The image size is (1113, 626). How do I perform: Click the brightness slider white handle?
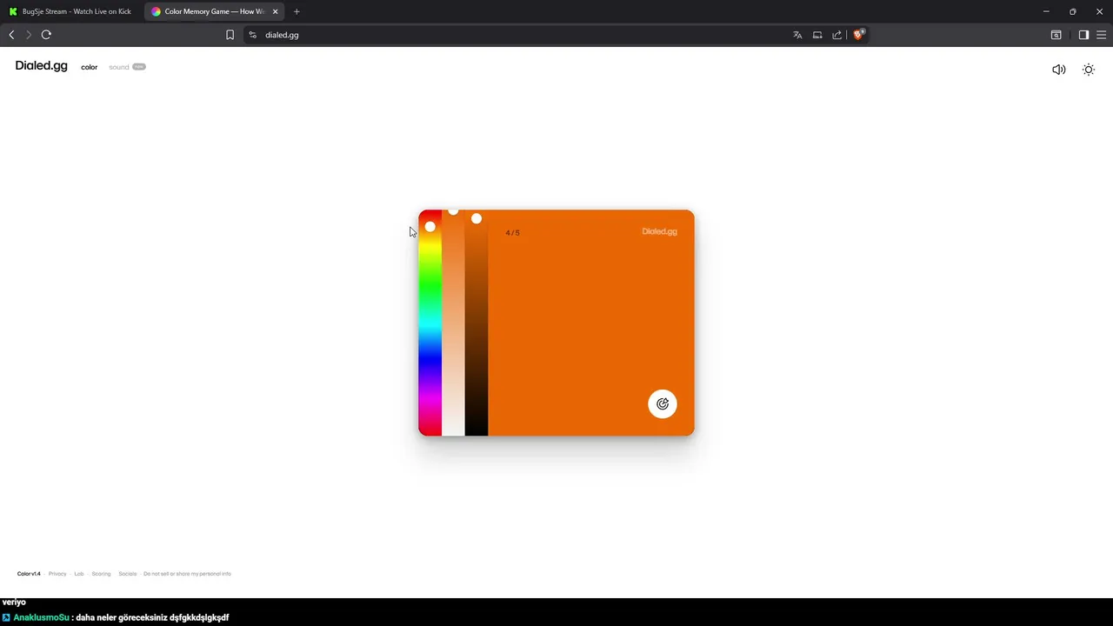(x=477, y=218)
